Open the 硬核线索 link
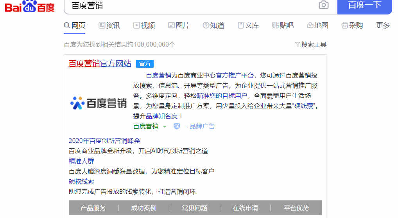Image resolution: width=398 pixels, height=218 pixels. [81, 182]
